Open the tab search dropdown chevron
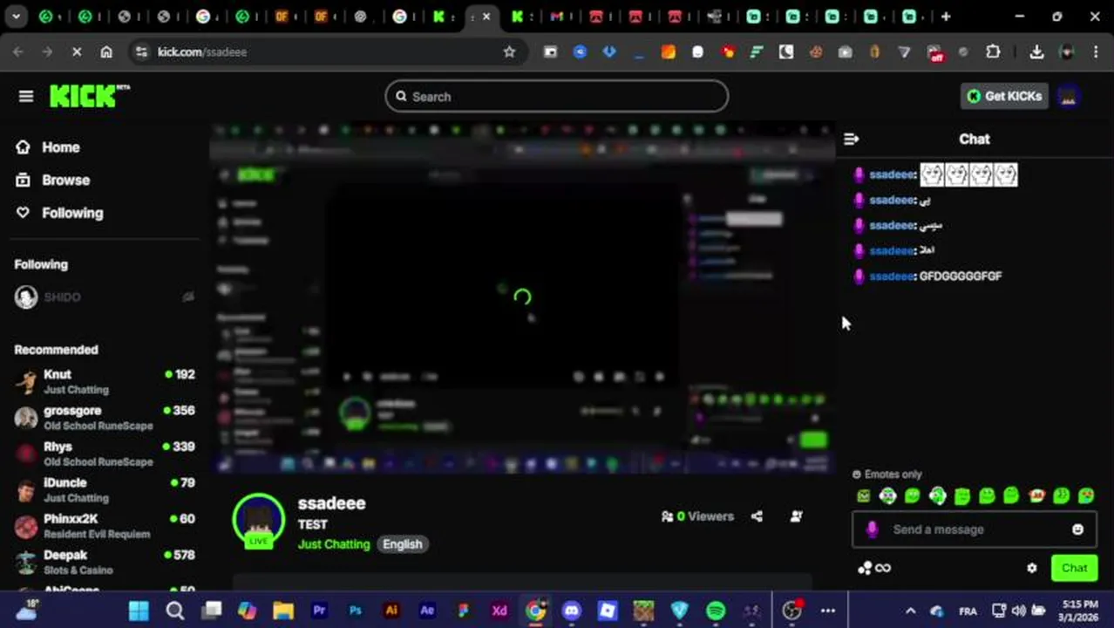This screenshot has height=628, width=1114. pyautogui.click(x=16, y=17)
